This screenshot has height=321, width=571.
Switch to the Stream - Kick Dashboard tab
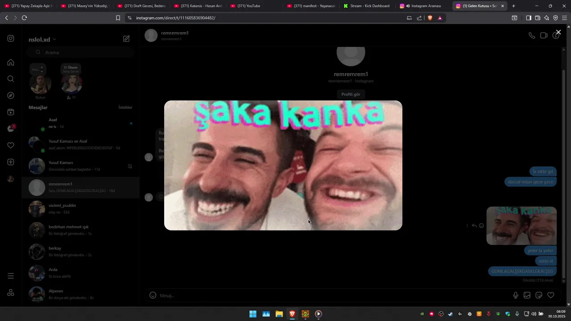pos(368,6)
